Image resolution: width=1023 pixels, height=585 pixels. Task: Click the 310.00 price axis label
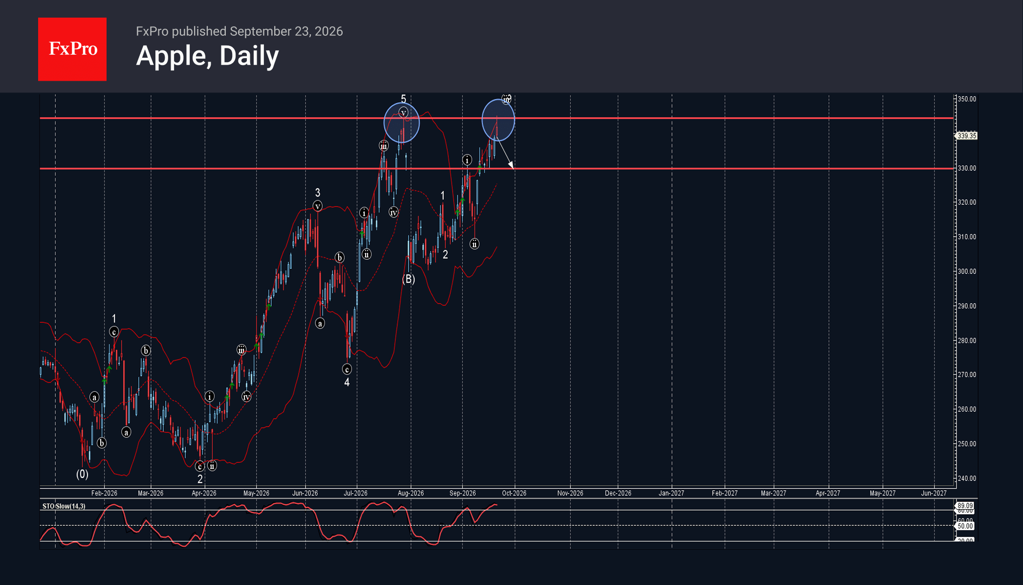[x=967, y=237]
